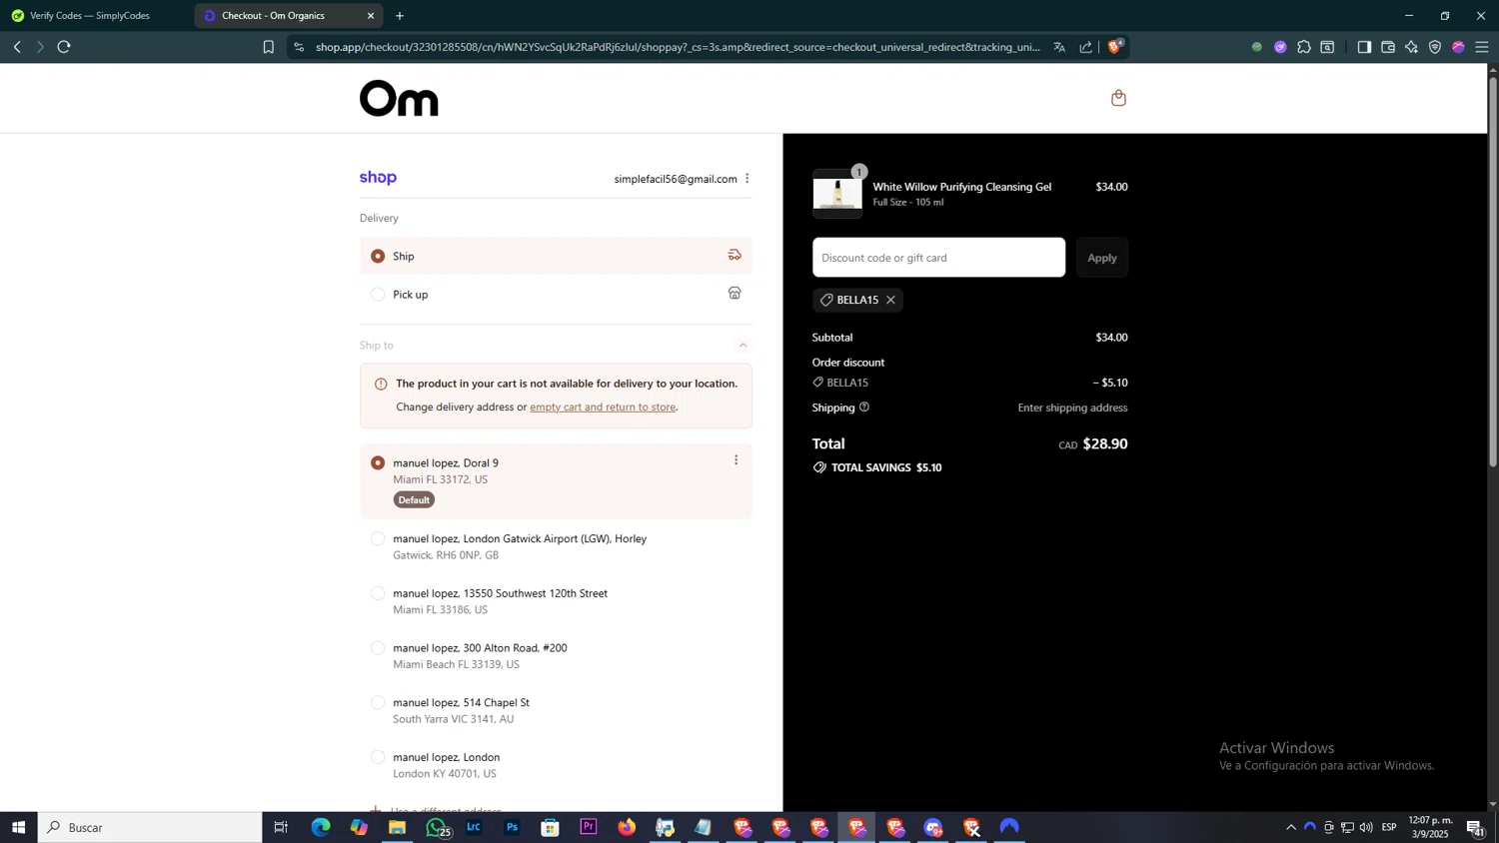Click the page vertical scrollbar
1499x843 pixels.
click(x=1493, y=272)
